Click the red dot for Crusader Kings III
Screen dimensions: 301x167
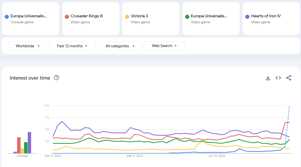point(67,17)
